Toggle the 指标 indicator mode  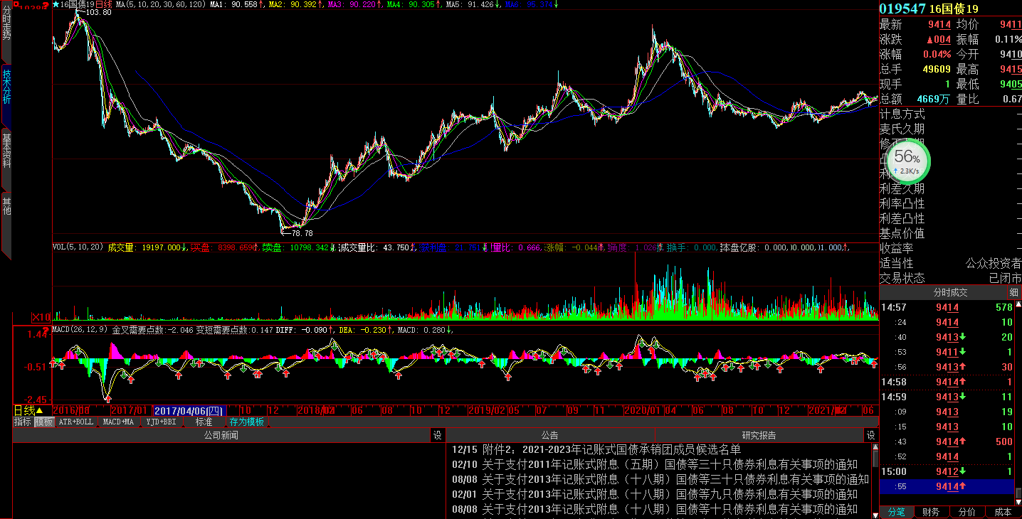(22, 422)
